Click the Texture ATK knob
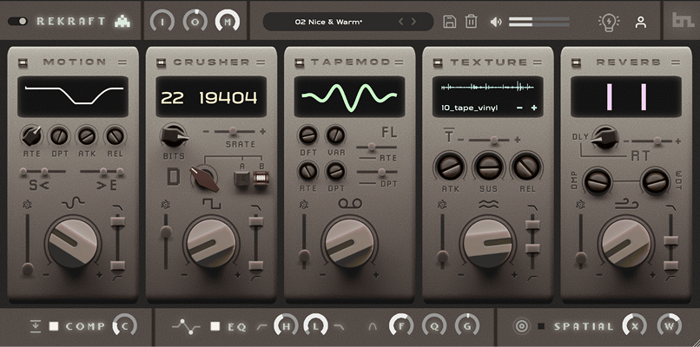 (x=450, y=167)
